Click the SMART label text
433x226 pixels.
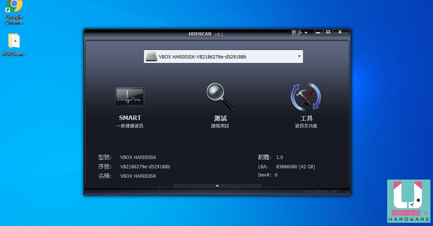(x=130, y=118)
